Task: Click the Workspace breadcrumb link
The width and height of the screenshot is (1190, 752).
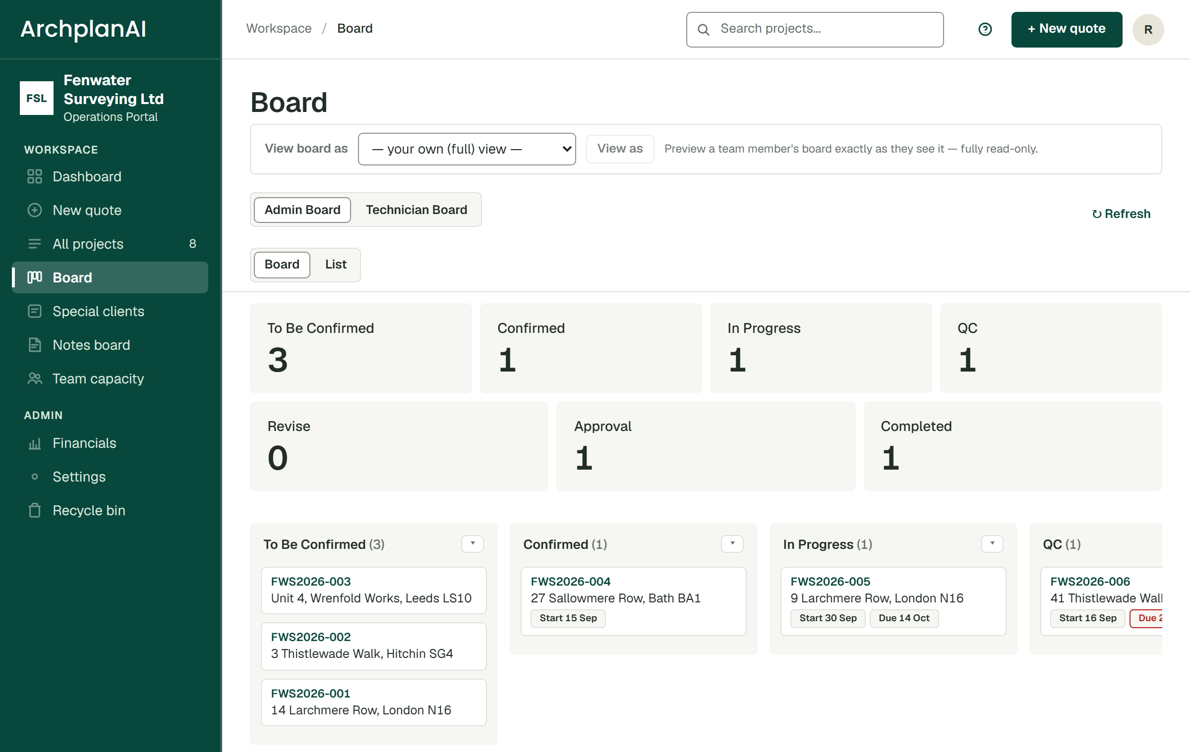Action: click(279, 28)
